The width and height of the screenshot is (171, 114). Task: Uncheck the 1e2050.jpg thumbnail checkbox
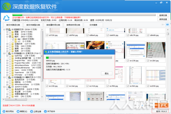pos(148,86)
